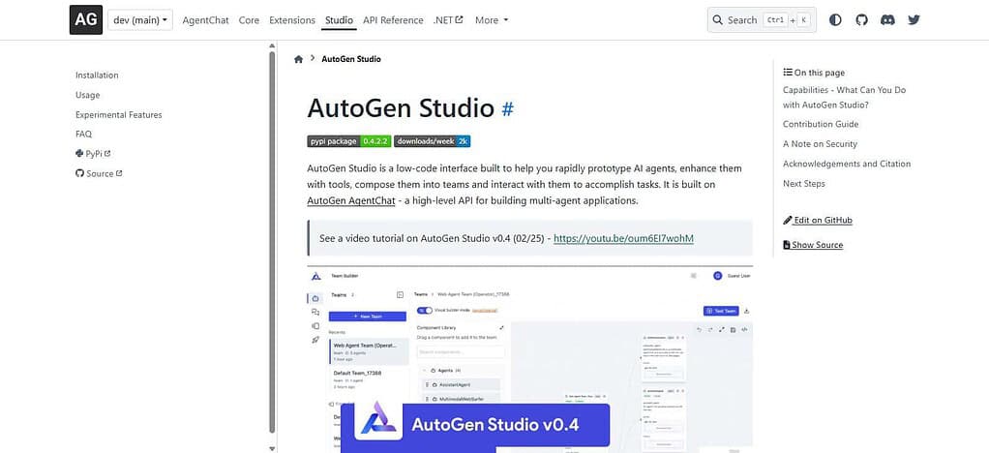This screenshot has width=989, height=453.
Task: Click Test Team button in the preview image
Action: tap(720, 311)
